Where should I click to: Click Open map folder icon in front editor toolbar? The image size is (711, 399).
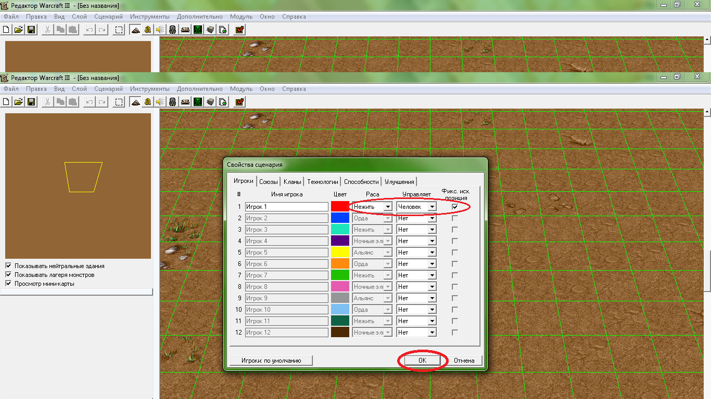coord(19,102)
